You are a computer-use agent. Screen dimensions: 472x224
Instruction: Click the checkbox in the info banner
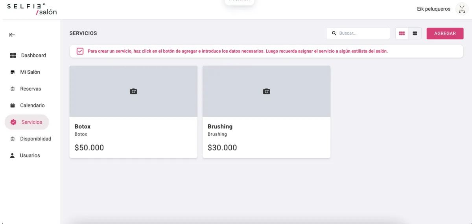pyautogui.click(x=80, y=51)
